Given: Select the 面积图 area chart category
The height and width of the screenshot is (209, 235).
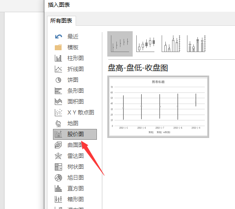Looking at the screenshot, I should click(x=75, y=102).
